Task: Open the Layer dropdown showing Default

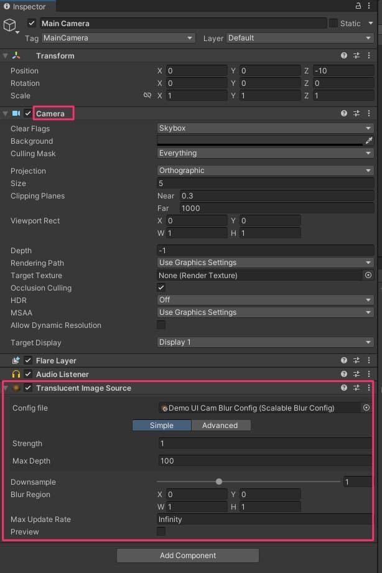Action: tap(300, 37)
